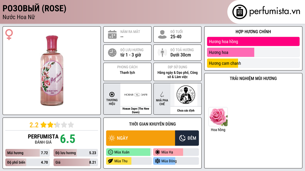The height and width of the screenshot is (171, 305).
Task: Click the sun icon in Ngày bar
Action: pos(112,138)
